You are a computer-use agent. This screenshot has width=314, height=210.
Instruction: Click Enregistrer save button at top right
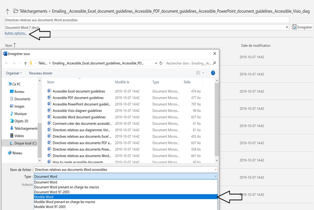point(302,27)
